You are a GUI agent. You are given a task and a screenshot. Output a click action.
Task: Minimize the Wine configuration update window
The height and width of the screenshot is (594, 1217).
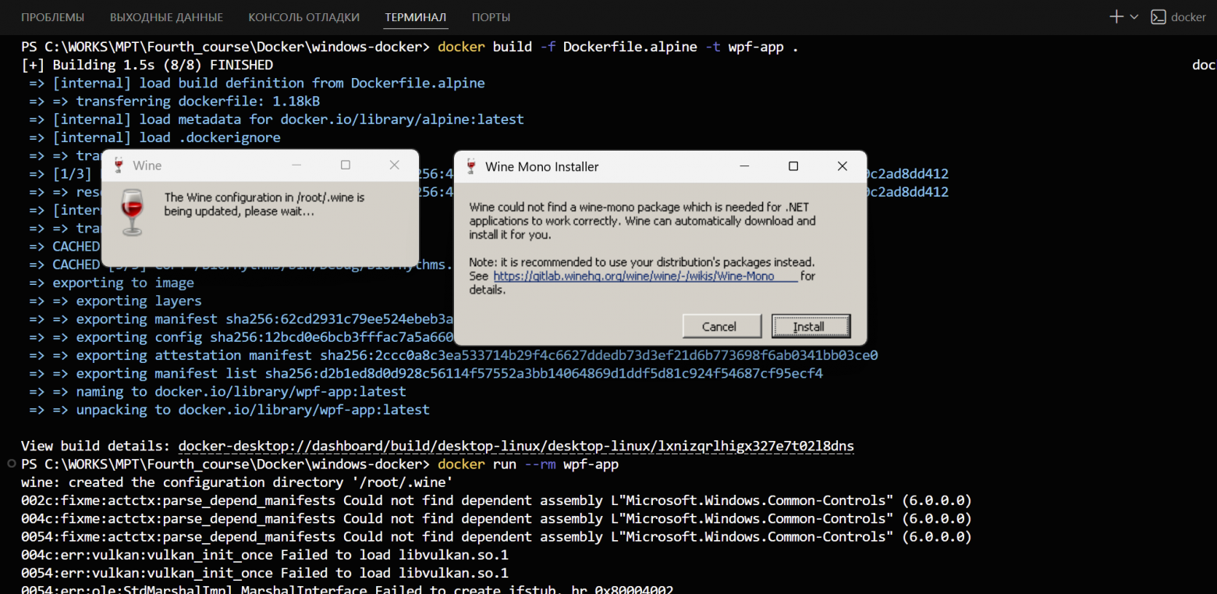tap(296, 165)
